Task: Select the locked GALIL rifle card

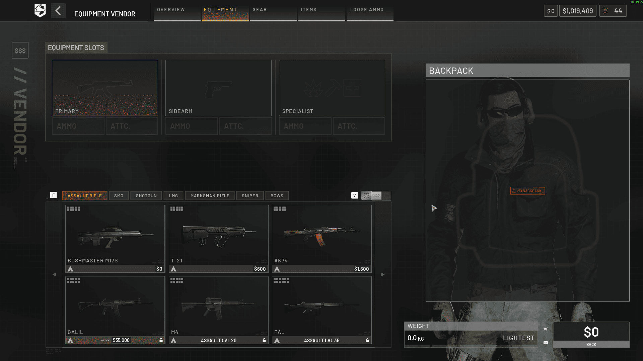Action: pos(115,310)
